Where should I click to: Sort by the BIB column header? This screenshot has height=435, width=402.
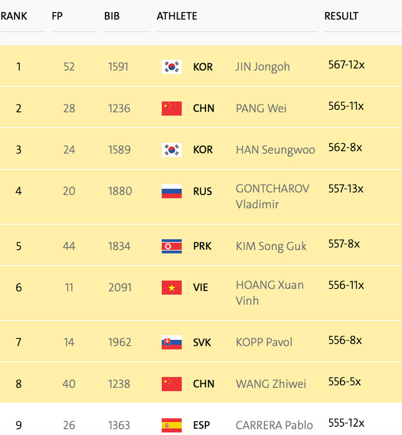[x=112, y=16]
